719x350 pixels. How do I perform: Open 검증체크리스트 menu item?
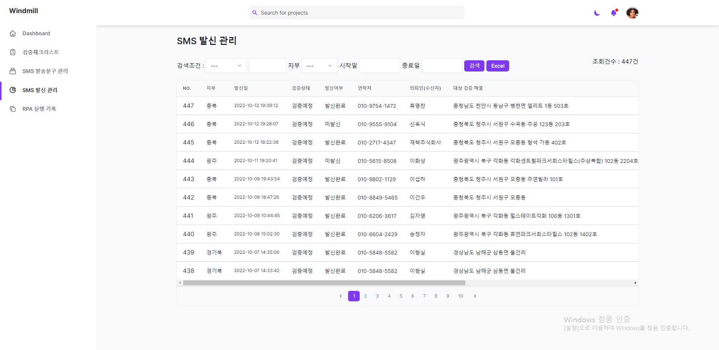tap(40, 52)
